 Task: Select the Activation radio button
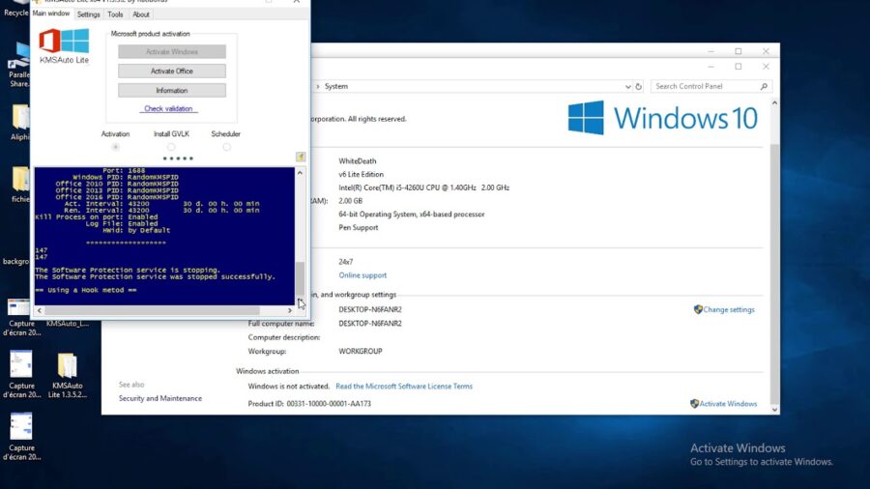point(116,147)
